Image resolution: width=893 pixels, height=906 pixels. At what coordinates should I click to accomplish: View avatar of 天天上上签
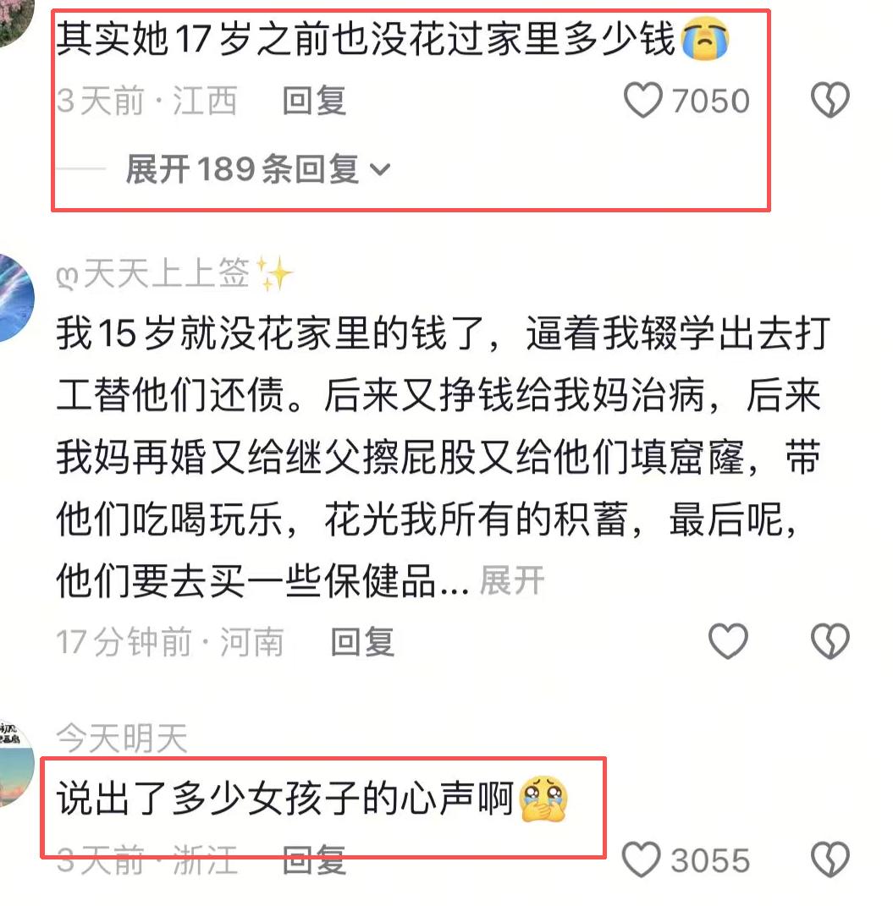click(x=15, y=298)
